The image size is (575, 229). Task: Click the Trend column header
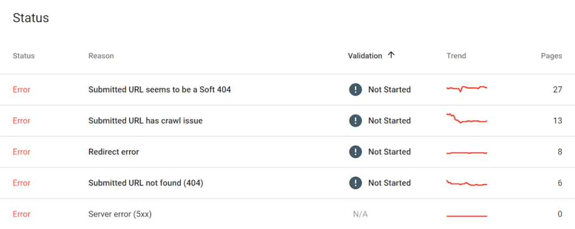456,56
